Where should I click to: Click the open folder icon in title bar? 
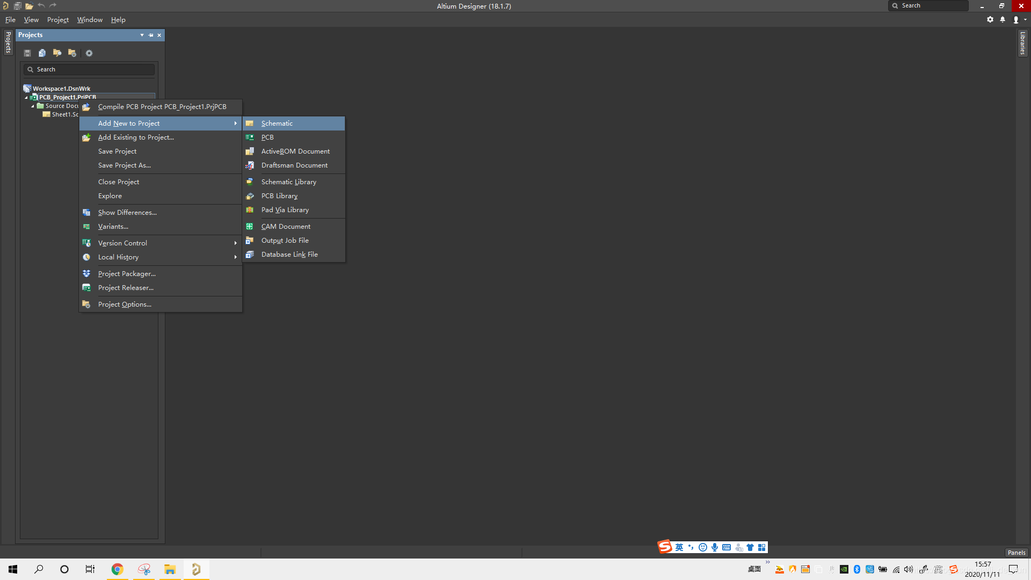point(29,6)
